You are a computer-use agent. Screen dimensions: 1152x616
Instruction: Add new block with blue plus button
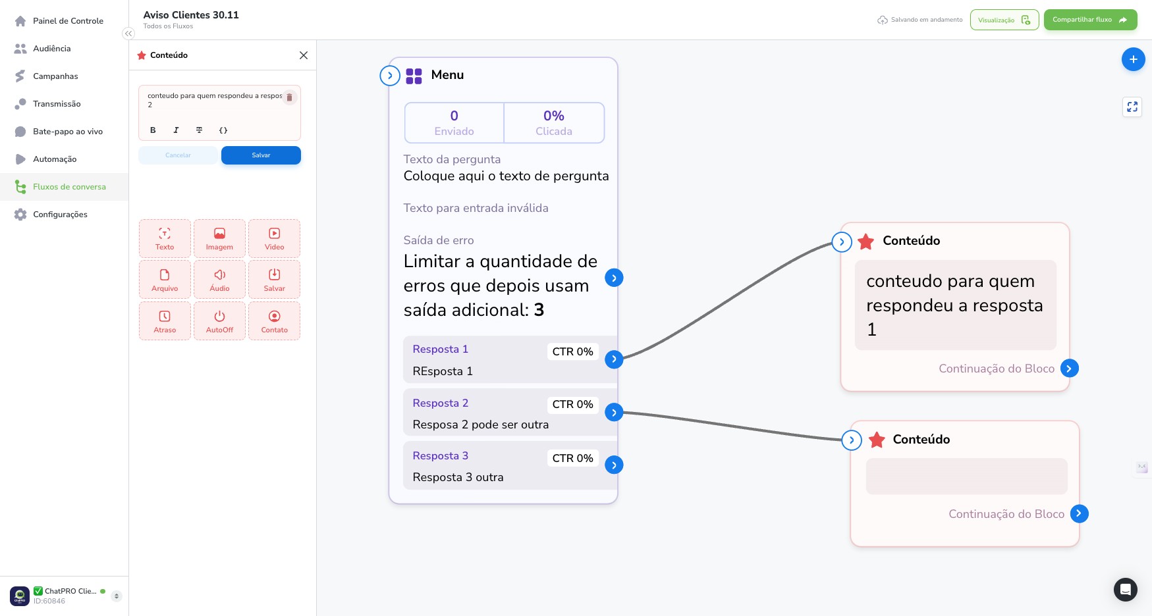(x=1133, y=59)
